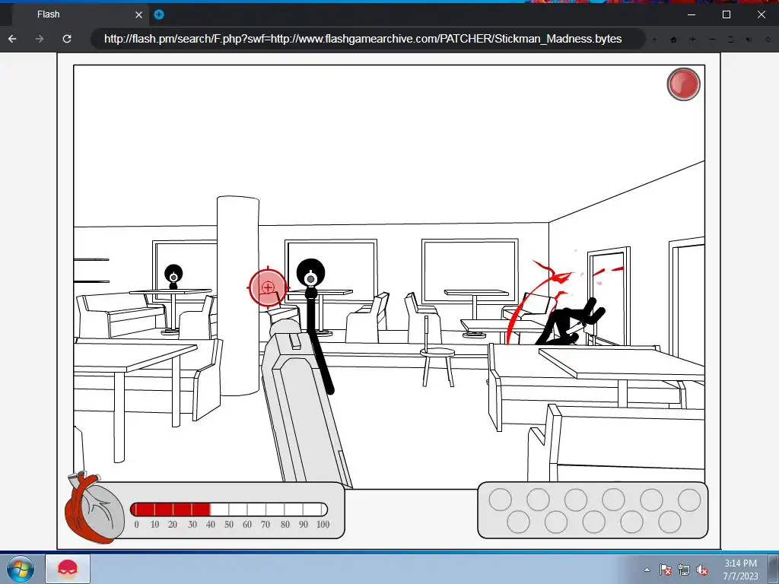Open the Action Center flag icon

pyautogui.click(x=666, y=570)
